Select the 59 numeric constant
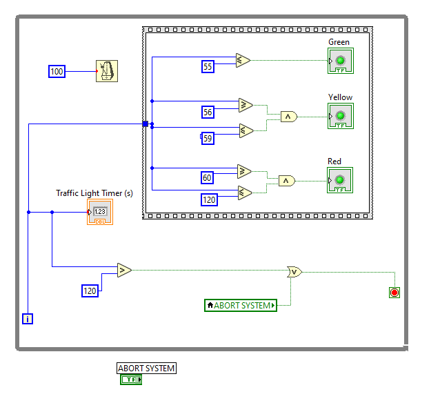The width and height of the screenshot is (440, 412). [x=208, y=138]
